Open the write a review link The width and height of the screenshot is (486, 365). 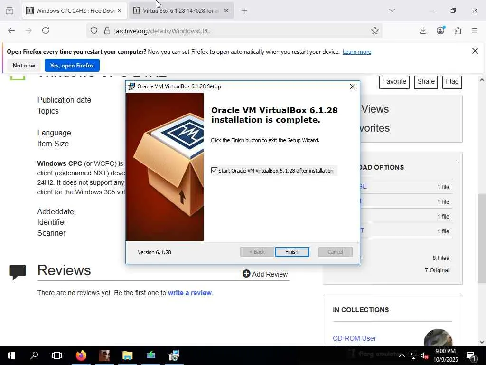[x=190, y=293]
